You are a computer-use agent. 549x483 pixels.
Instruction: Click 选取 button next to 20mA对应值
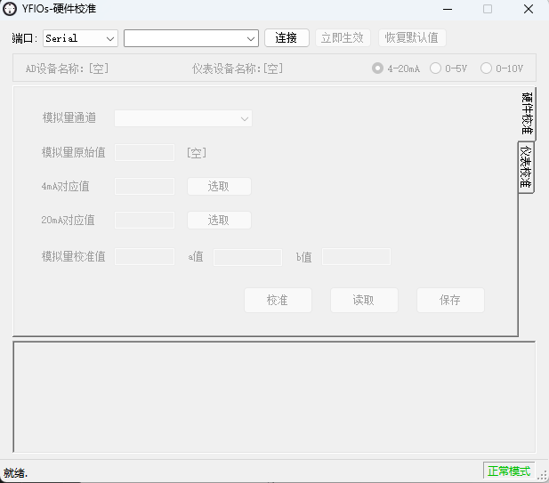219,220
